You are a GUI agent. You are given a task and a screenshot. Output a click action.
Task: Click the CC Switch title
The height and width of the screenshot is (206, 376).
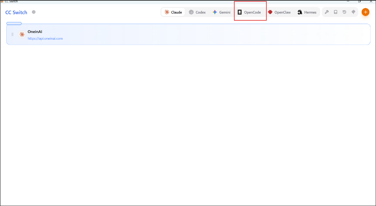[16, 12]
